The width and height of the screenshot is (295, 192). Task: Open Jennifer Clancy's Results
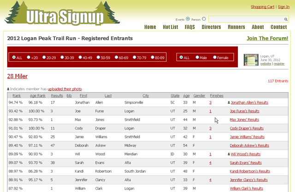(249, 180)
